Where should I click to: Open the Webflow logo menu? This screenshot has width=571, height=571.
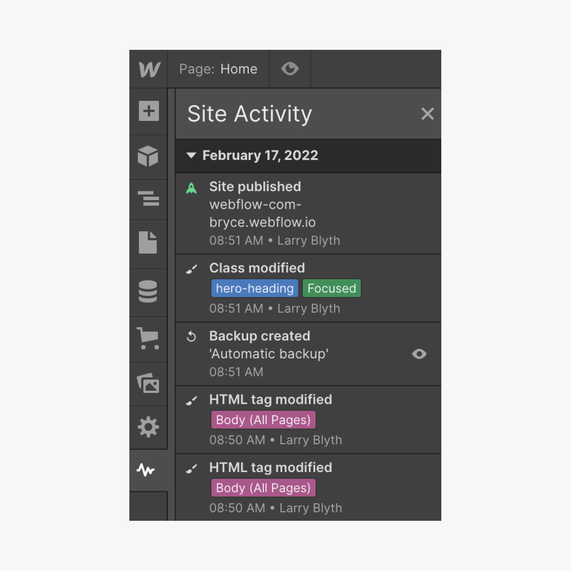[x=149, y=69]
